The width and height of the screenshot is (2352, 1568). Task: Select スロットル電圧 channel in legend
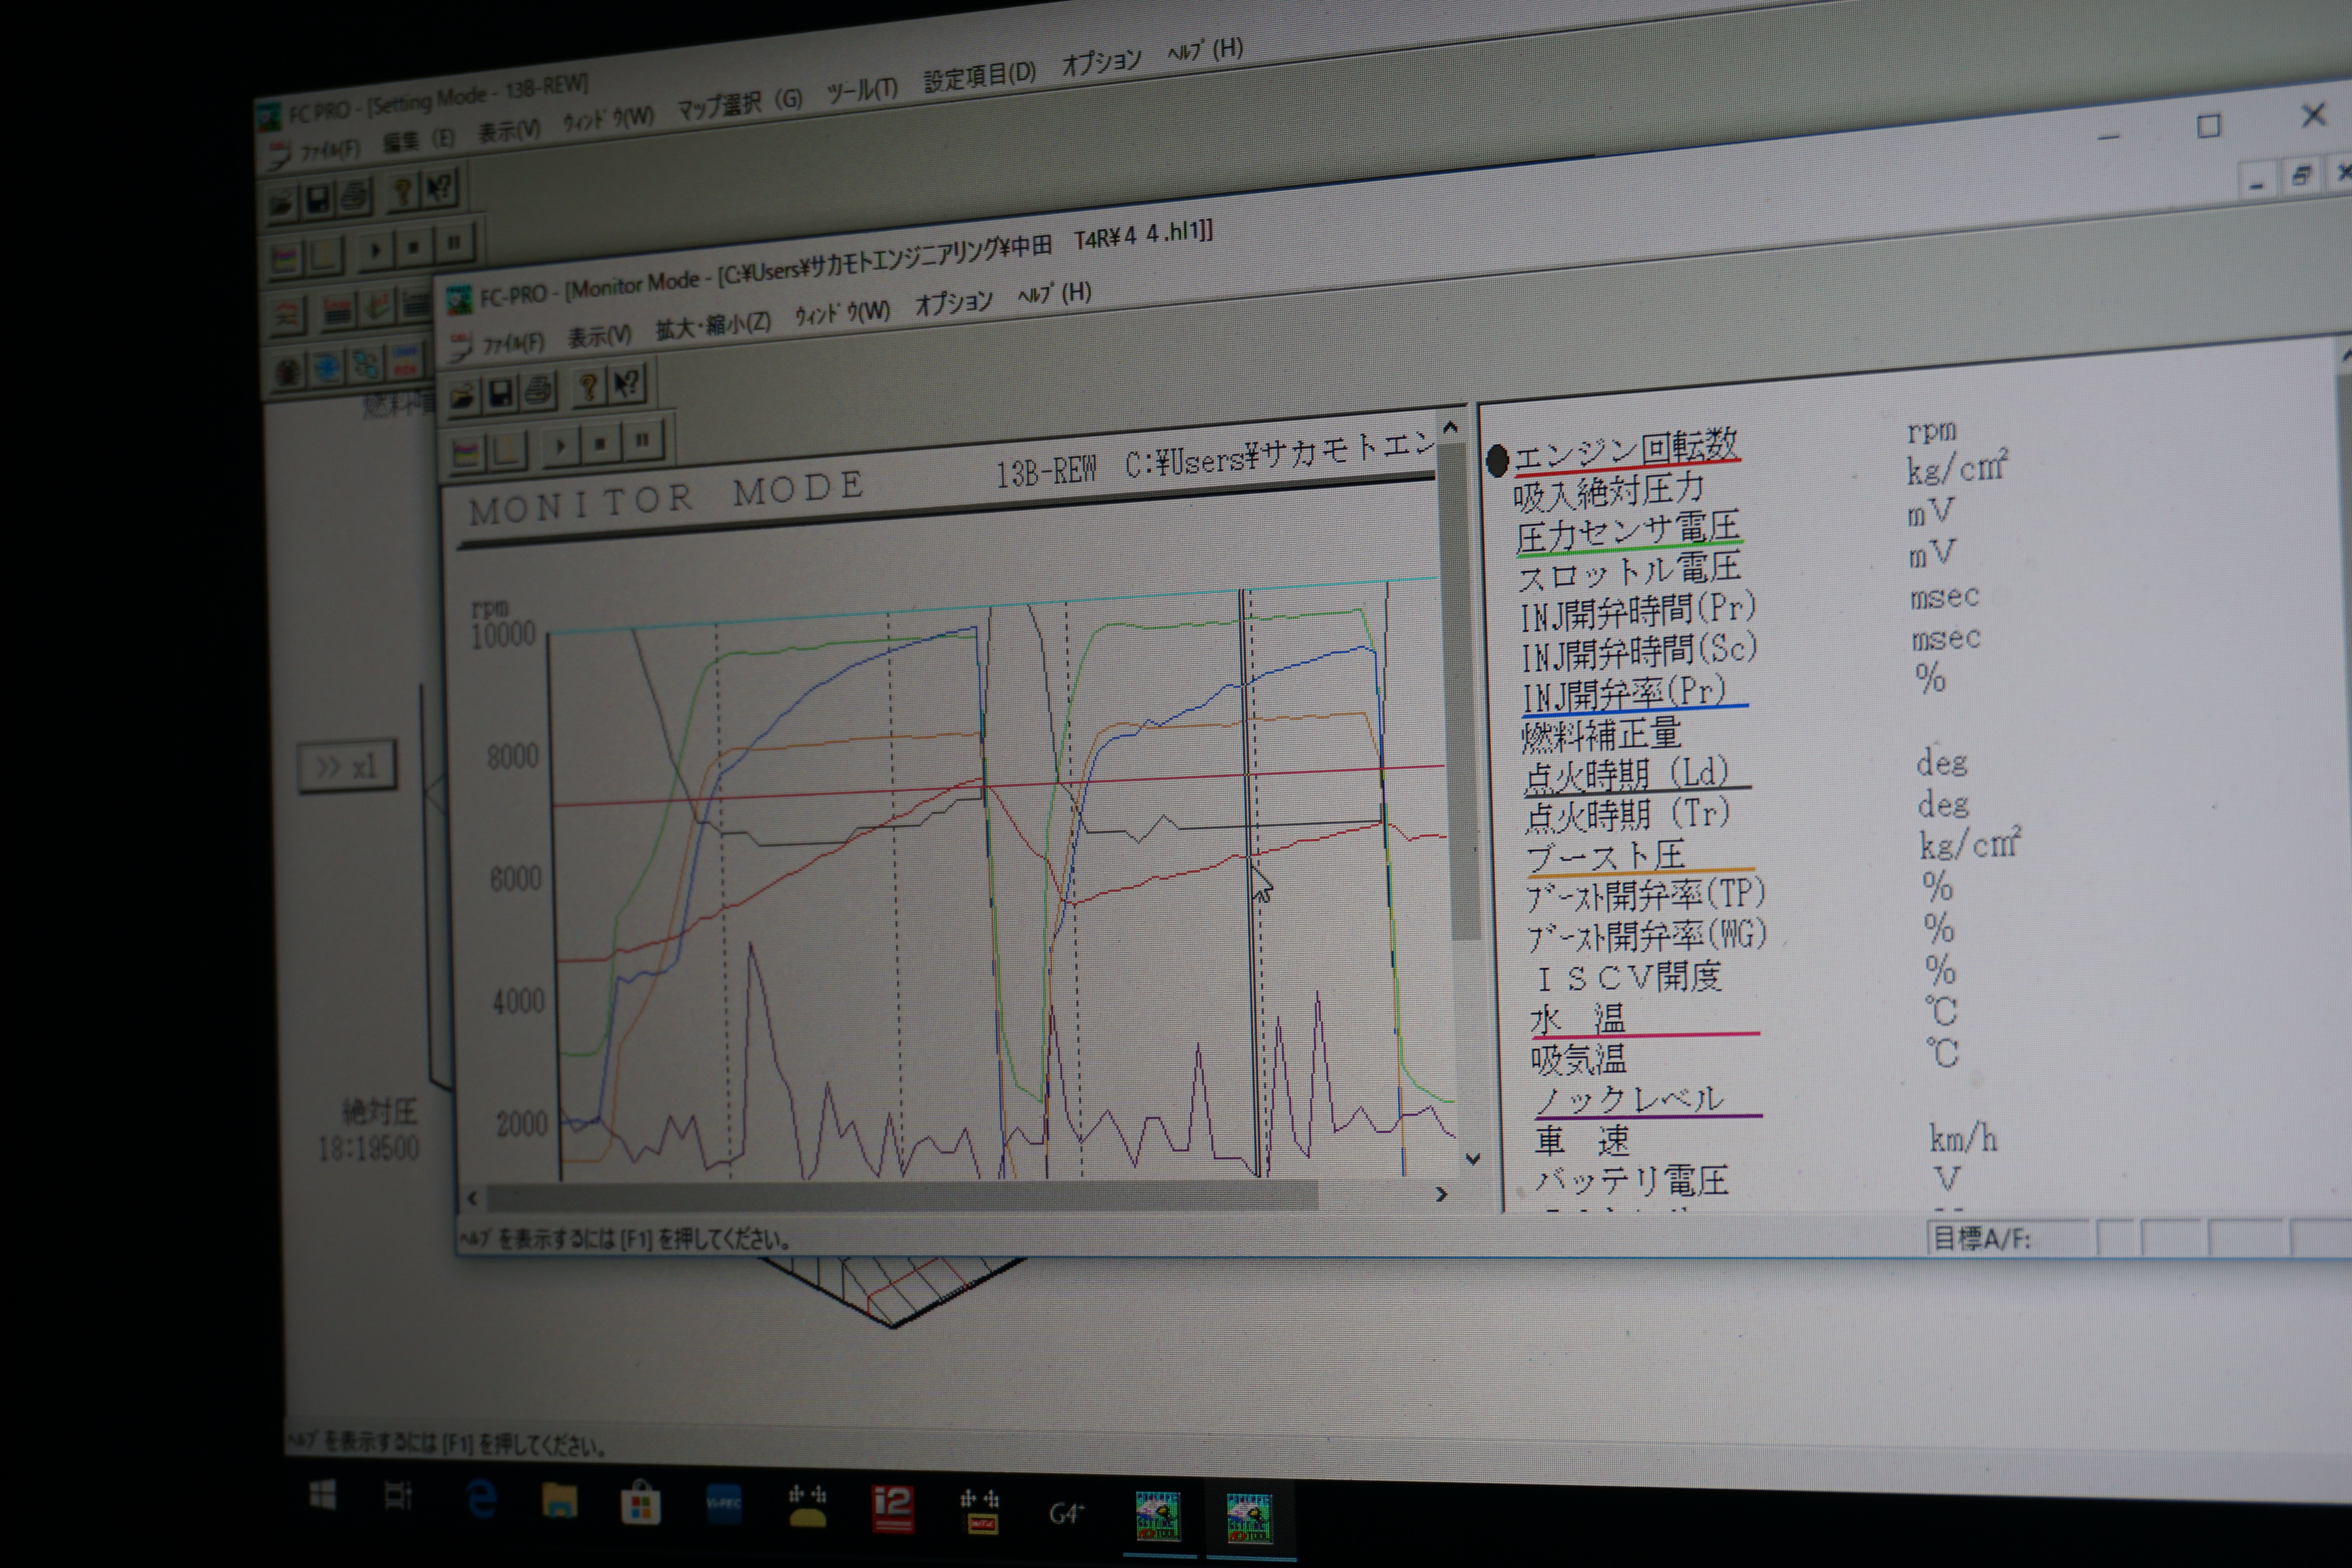coord(1630,572)
